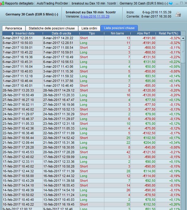Click entry date 7-mar-2017 10.45.22
187x210 pixels.
(17, 52)
